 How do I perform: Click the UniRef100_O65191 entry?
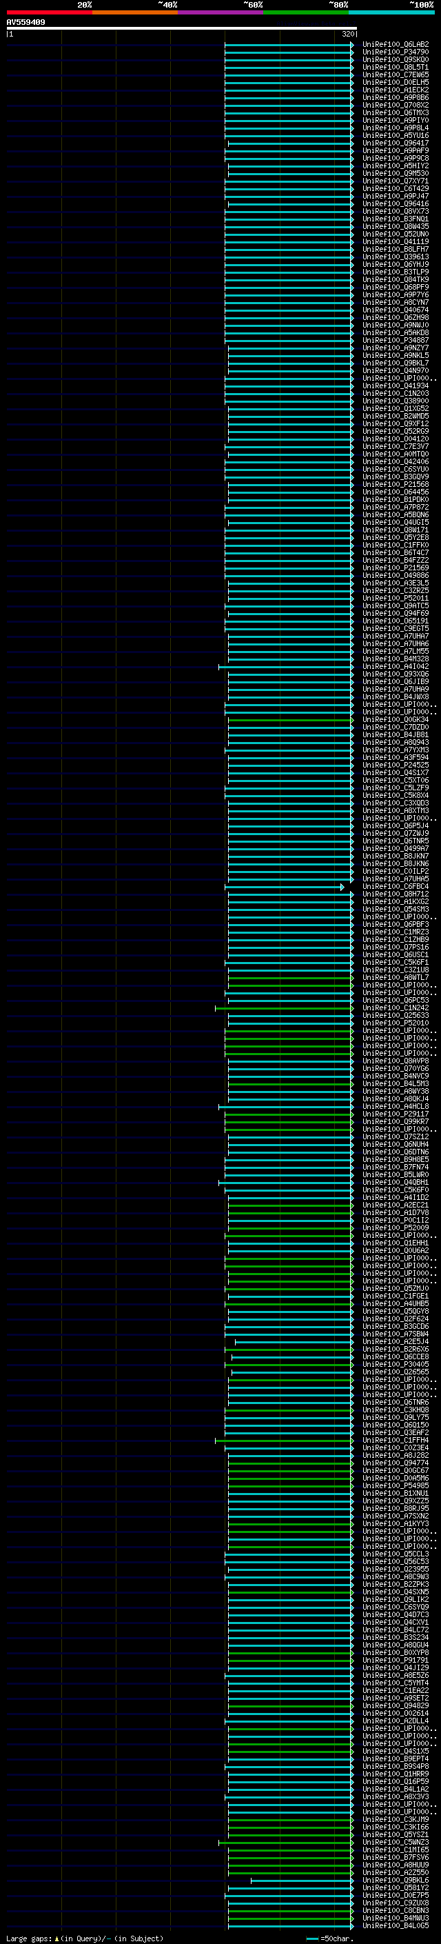pyautogui.click(x=396, y=621)
